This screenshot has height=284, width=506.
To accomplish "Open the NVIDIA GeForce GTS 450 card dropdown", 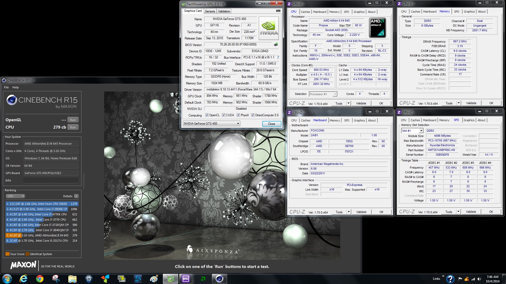I will tap(211, 124).
